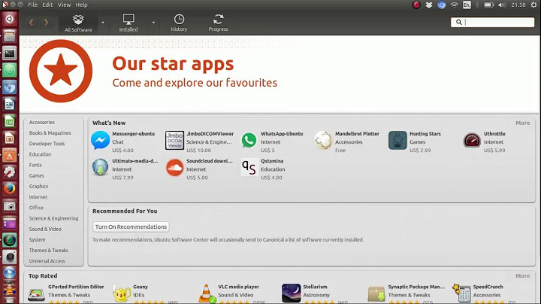Viewport: 541px width, 304px height.
Task: Select the Graphics category
Action: point(38,186)
